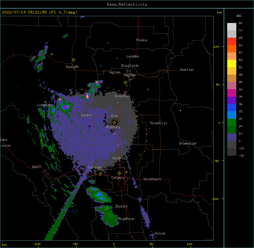
Task: Select the Lacombe label on the map
Action: click(x=133, y=56)
